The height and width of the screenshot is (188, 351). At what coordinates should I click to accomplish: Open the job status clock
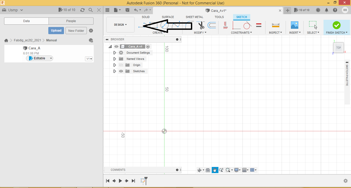[318, 10]
